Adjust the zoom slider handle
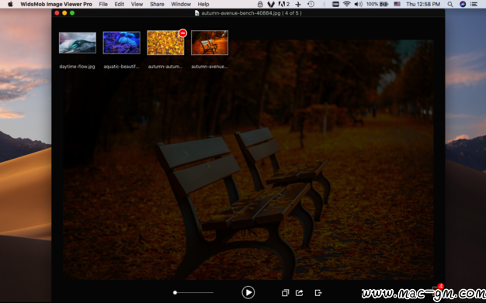 pos(175,292)
